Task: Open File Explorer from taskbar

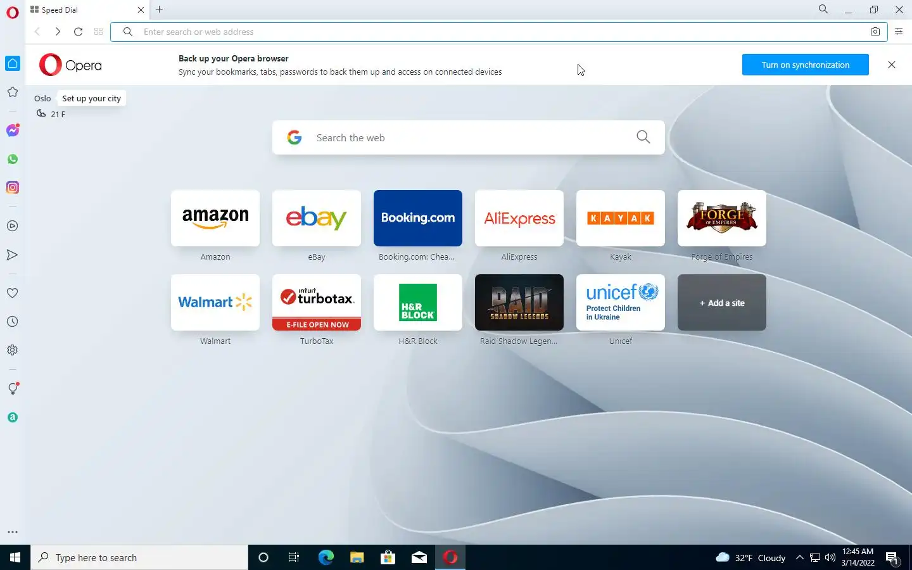Action: pos(357,557)
